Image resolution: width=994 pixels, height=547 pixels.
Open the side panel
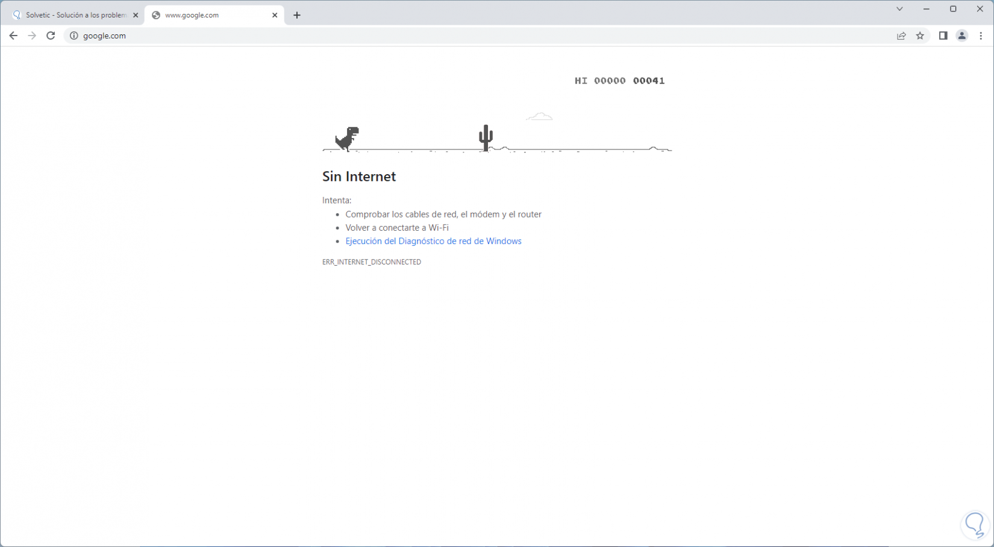(x=943, y=36)
